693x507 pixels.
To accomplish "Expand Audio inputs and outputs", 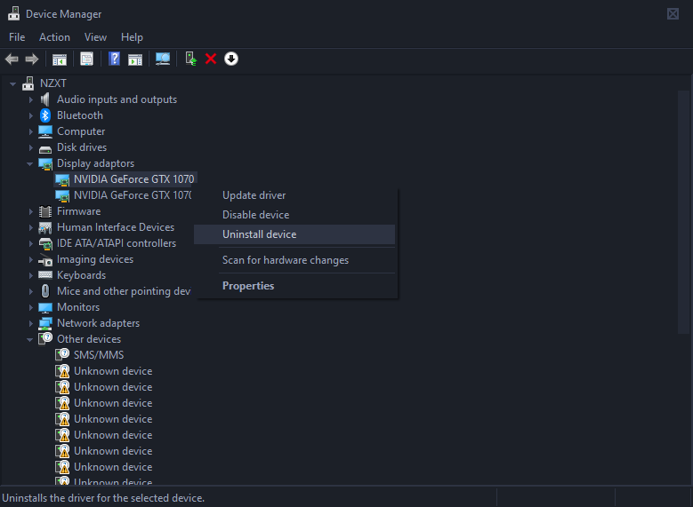I will 30,99.
